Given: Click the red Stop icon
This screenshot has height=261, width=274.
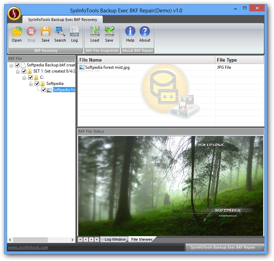Looking at the screenshot, I should (x=31, y=32).
